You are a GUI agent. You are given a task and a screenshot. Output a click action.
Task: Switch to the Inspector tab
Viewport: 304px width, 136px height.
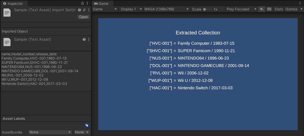click(13, 4)
